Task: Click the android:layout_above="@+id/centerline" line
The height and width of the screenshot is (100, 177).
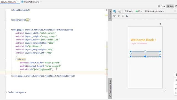Action: [37, 40]
